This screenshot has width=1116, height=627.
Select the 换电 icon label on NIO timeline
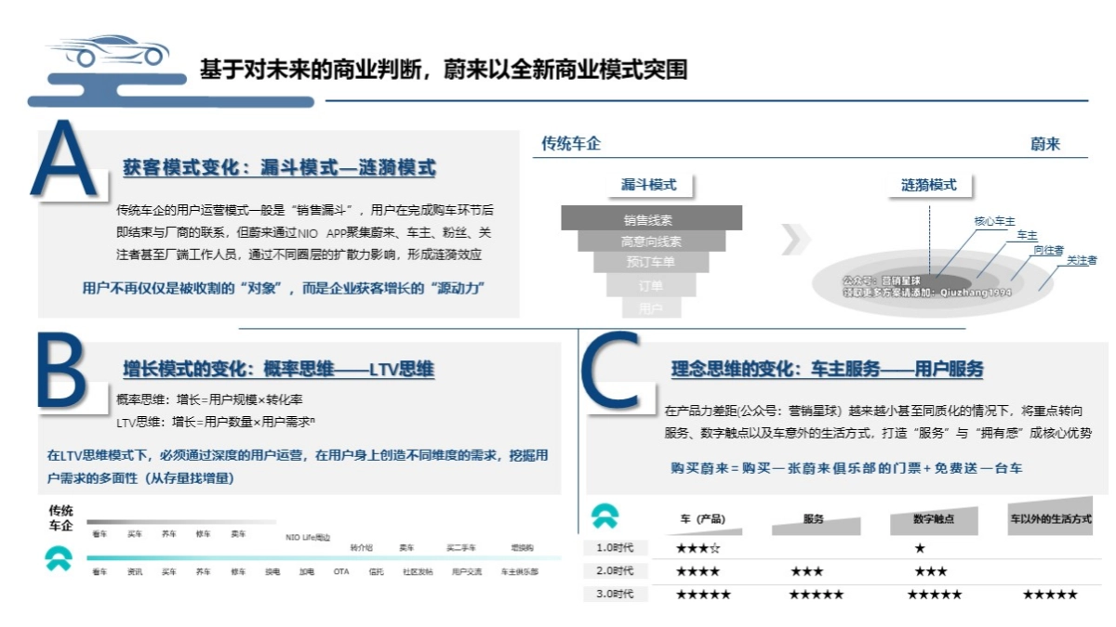272,572
